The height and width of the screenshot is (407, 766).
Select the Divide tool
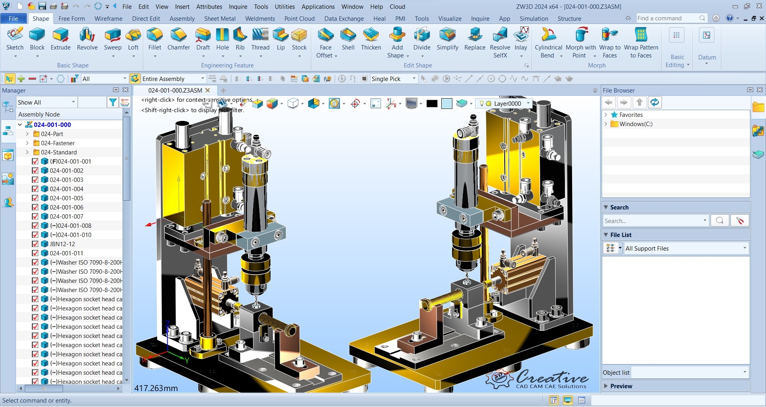422,39
